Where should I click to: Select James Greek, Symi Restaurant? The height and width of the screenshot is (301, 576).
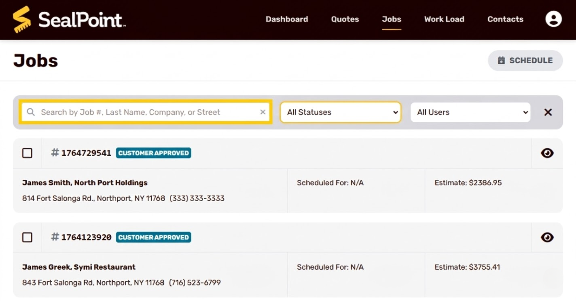79,267
